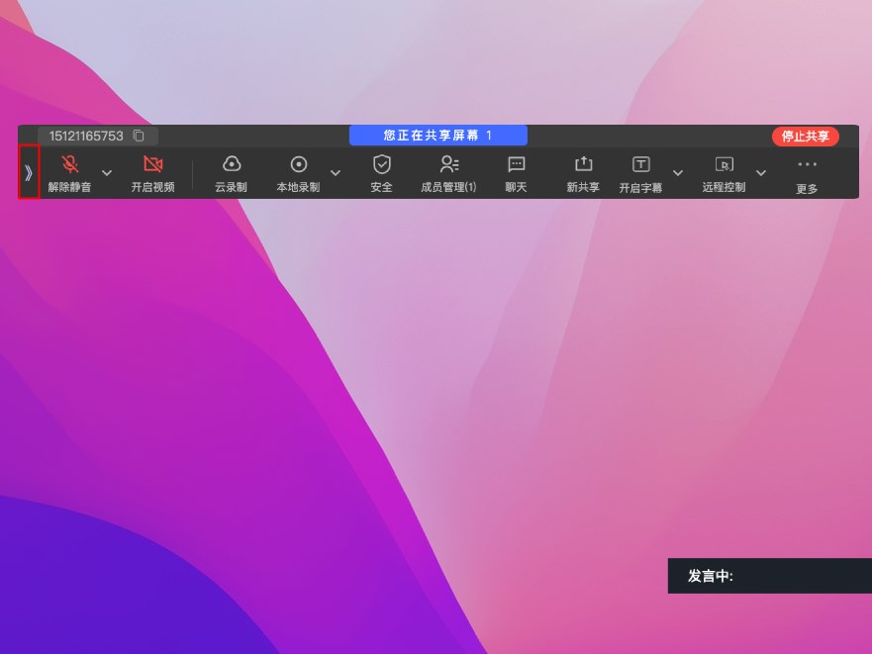Screen dimensions: 872x654
Task: Open 远程控制 remote control
Action: (x=725, y=173)
